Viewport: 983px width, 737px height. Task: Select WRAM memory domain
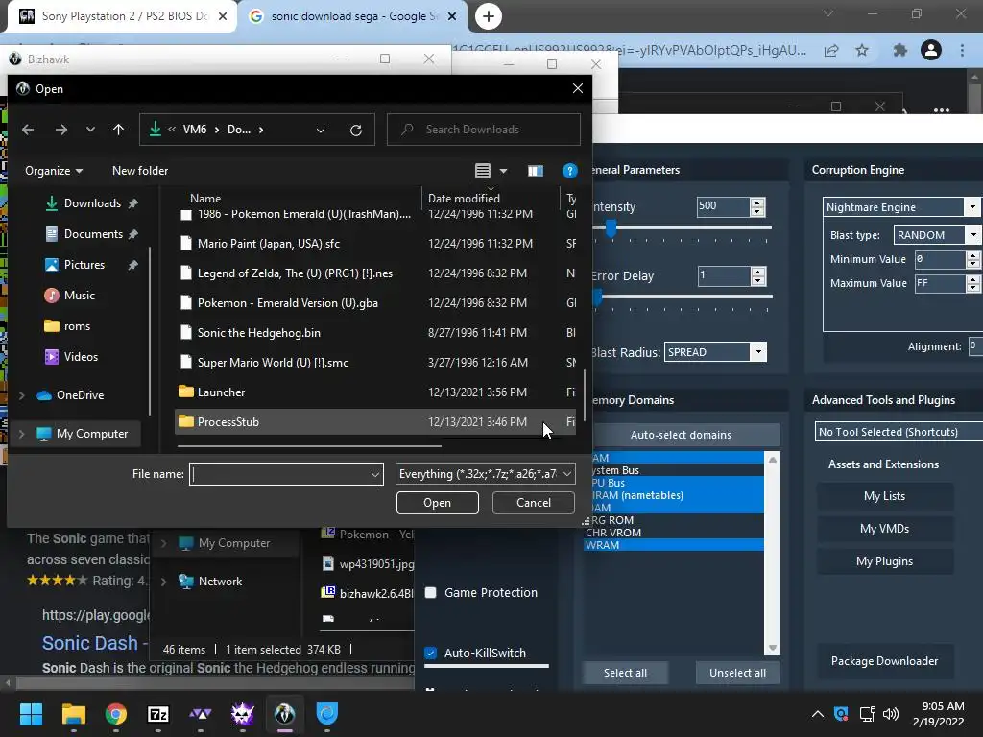(x=674, y=545)
